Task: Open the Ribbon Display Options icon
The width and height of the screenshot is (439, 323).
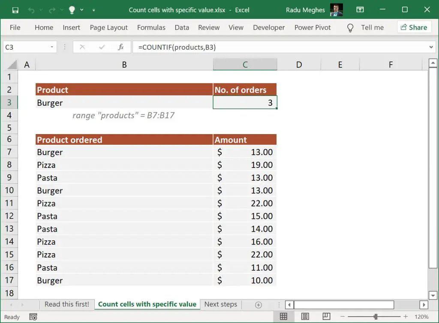Action: pyautogui.click(x=360, y=10)
